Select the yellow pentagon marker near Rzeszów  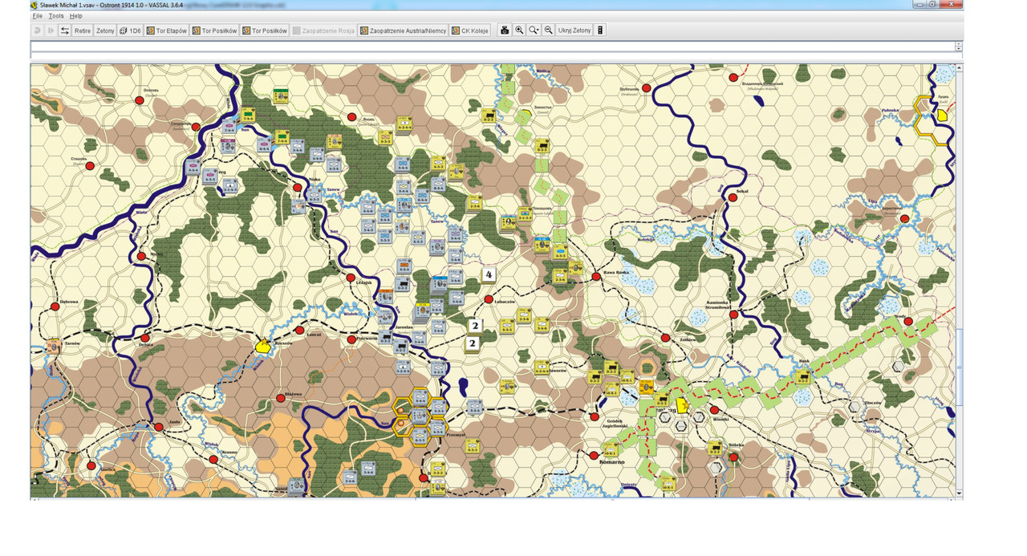point(262,346)
